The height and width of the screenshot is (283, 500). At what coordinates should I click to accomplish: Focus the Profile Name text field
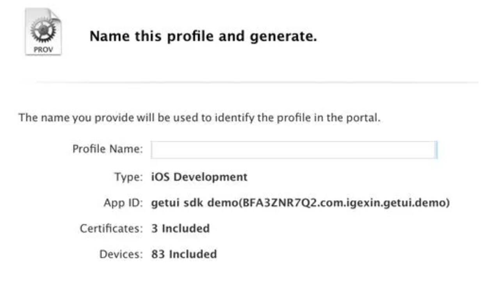click(294, 150)
